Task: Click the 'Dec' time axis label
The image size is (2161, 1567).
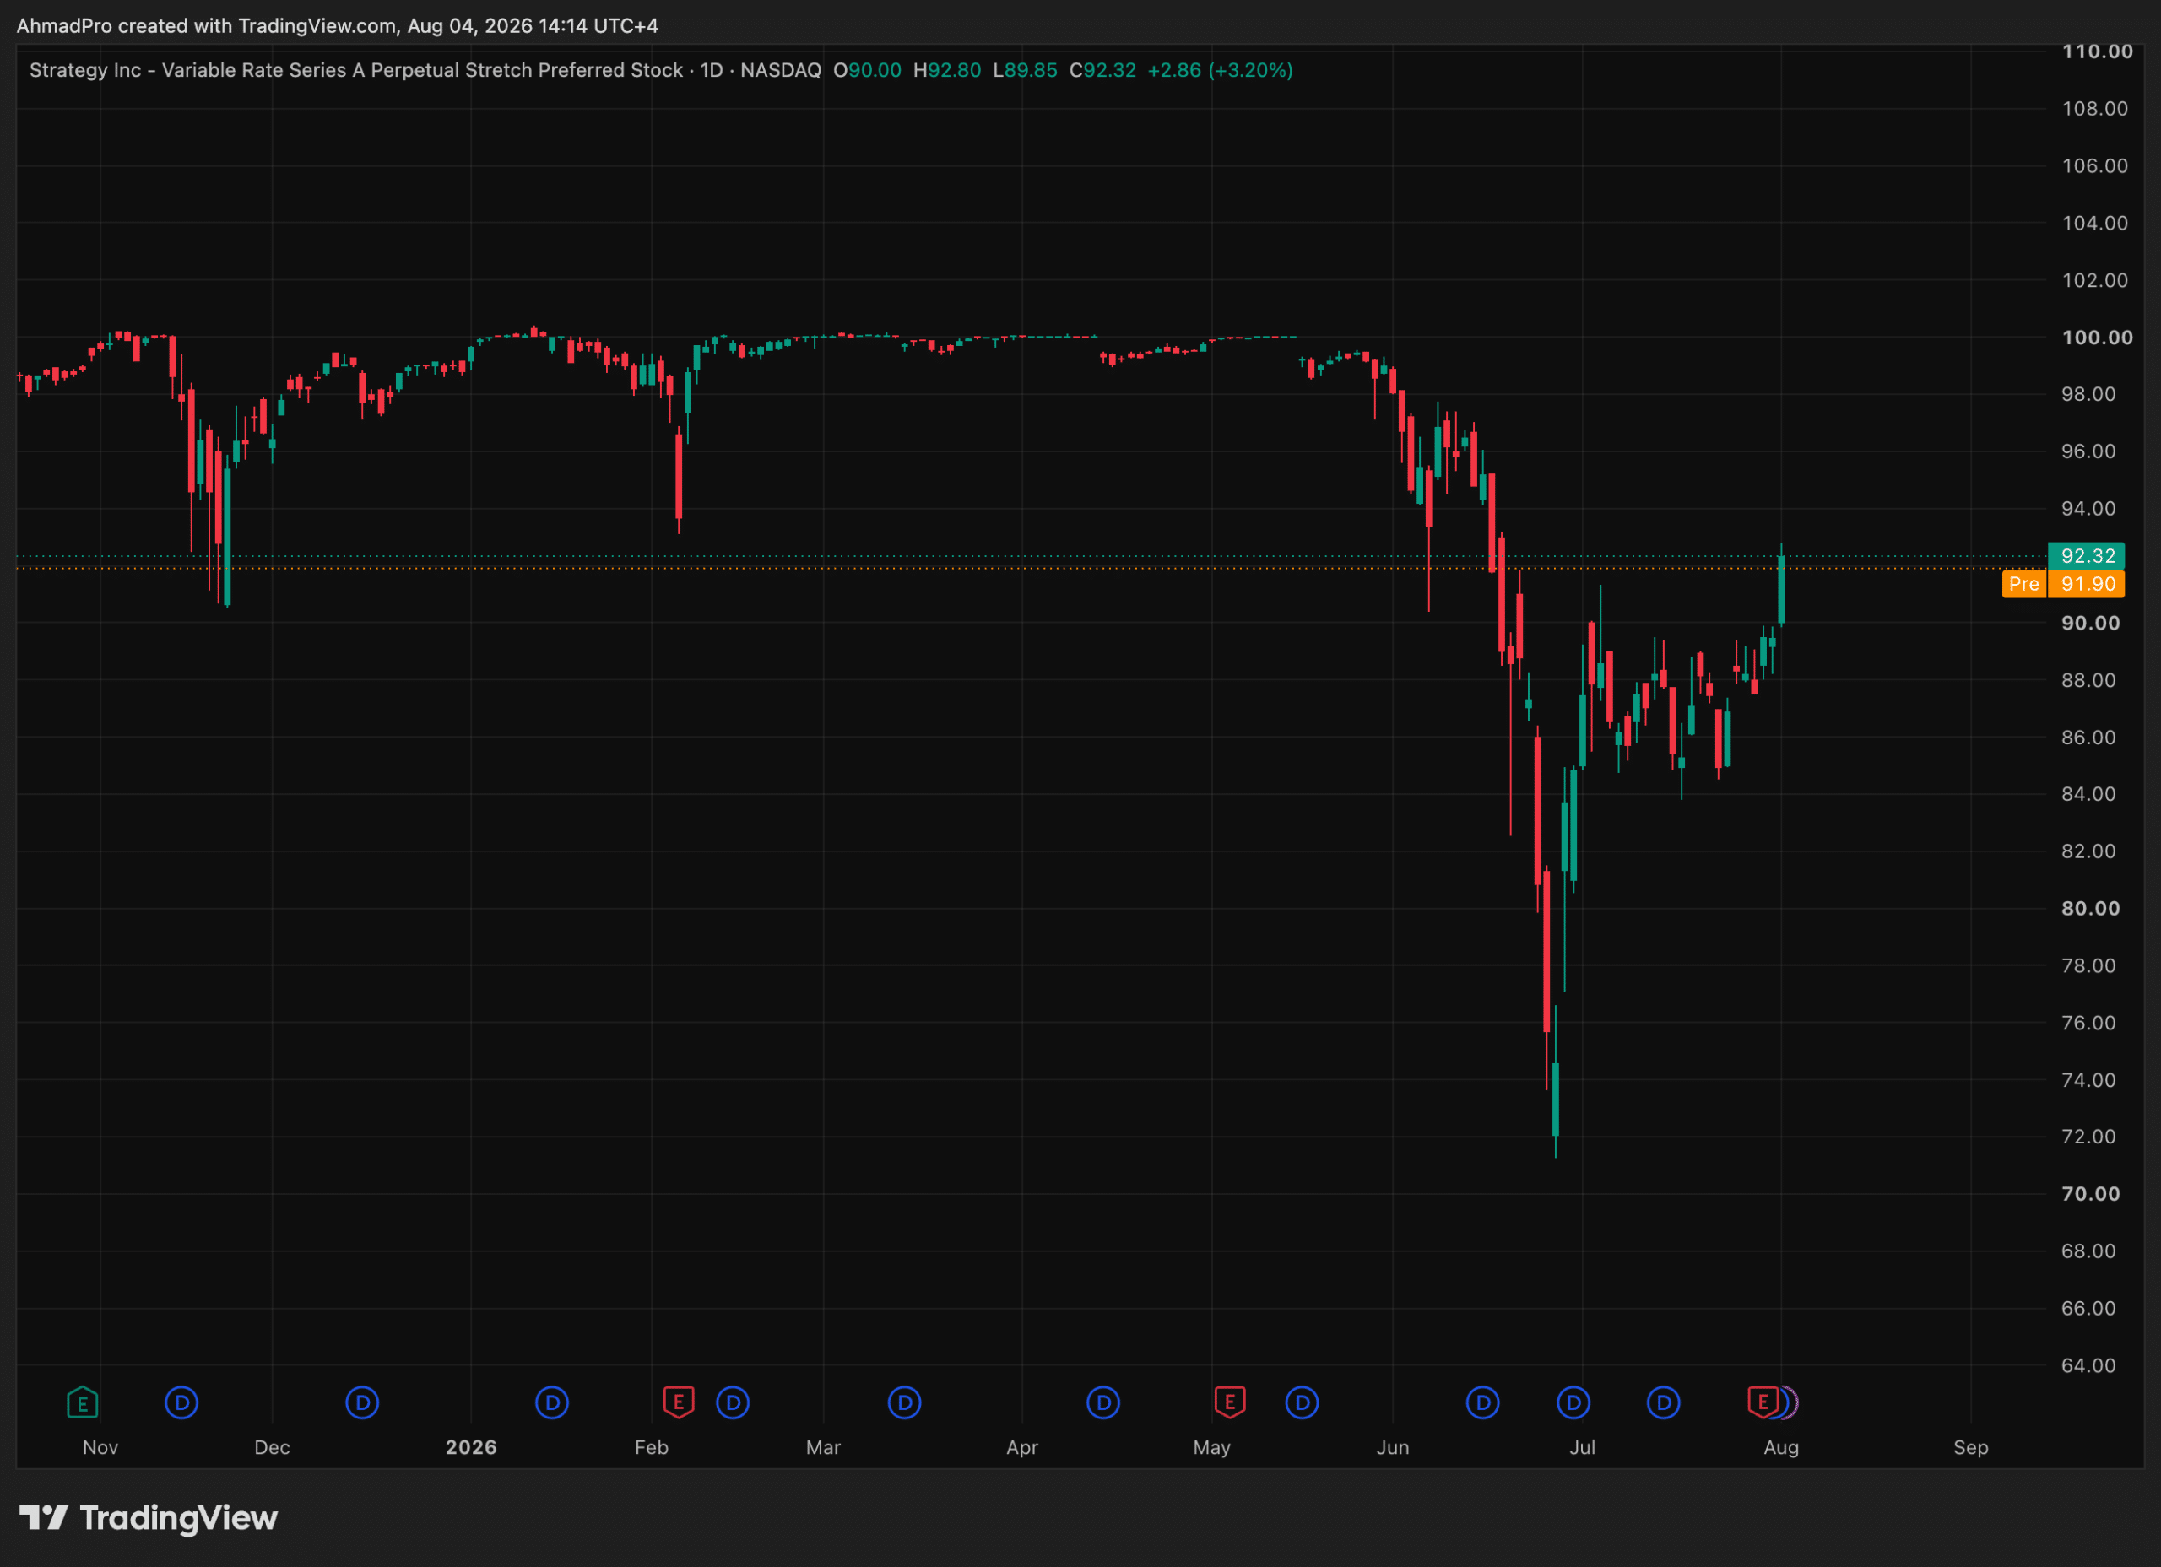Action: click(272, 1448)
